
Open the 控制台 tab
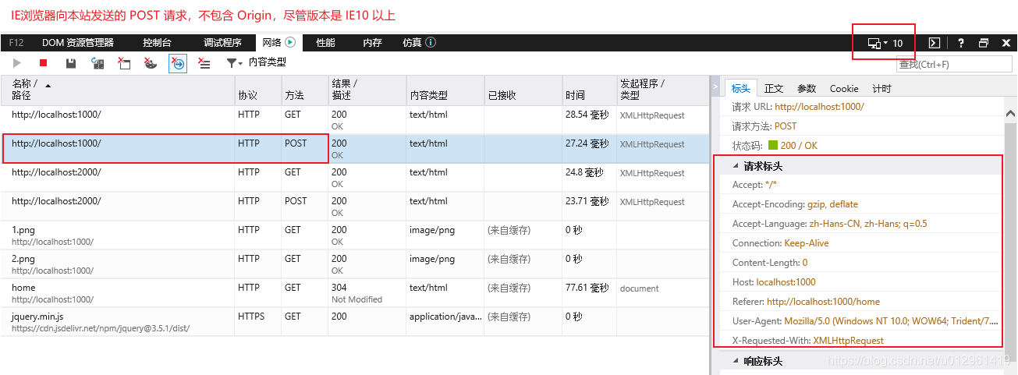point(157,43)
